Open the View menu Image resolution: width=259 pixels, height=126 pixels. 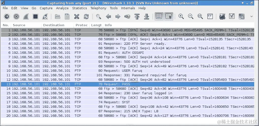[24, 8]
